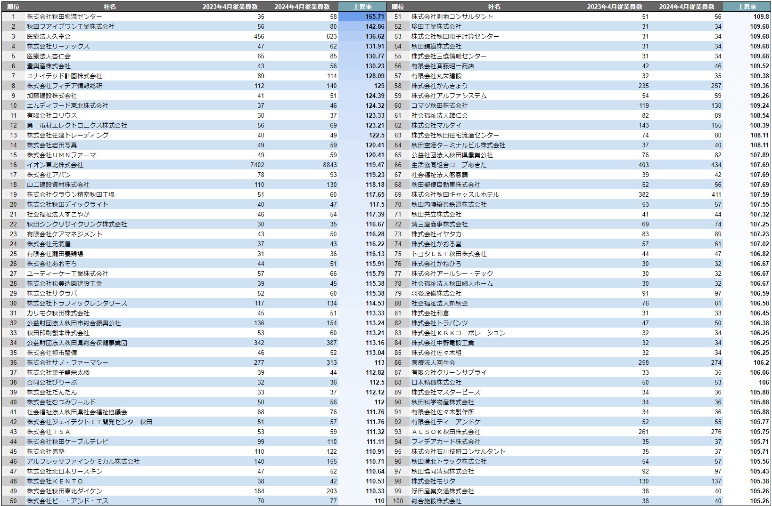
Task: Click the イオン東北株式会社 company name
Action: (55, 165)
